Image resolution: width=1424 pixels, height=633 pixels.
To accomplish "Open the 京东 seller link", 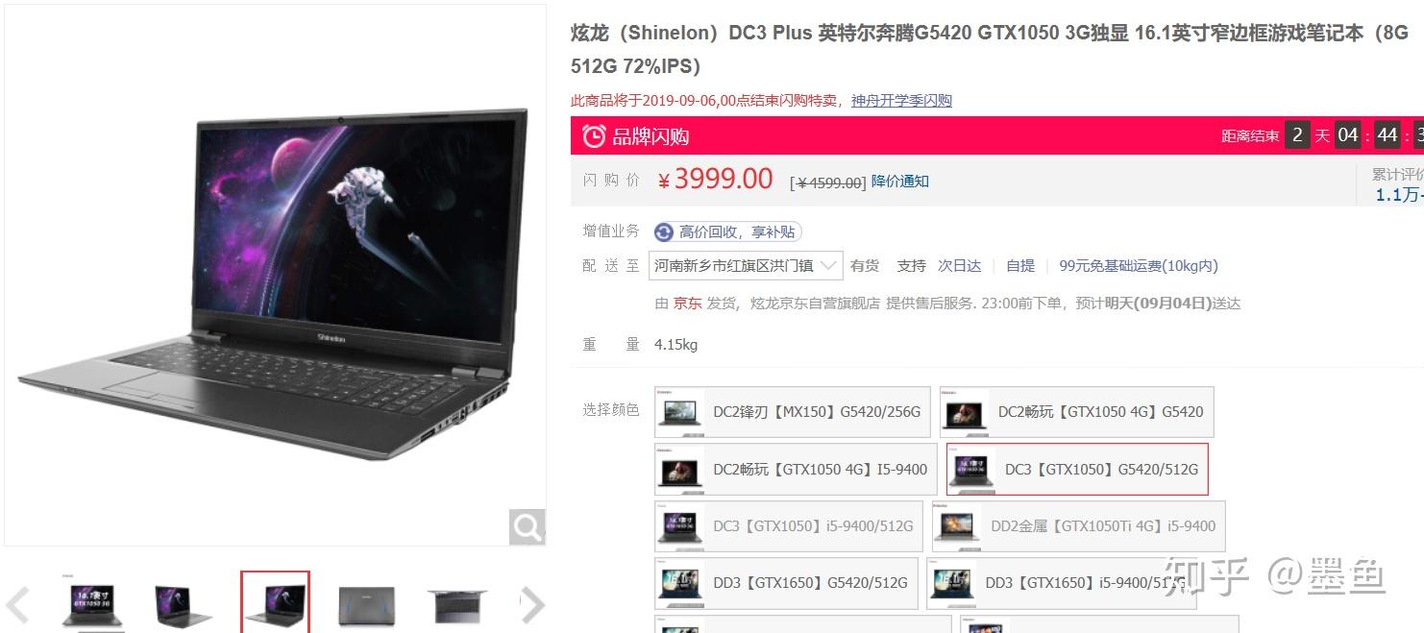I will [687, 304].
